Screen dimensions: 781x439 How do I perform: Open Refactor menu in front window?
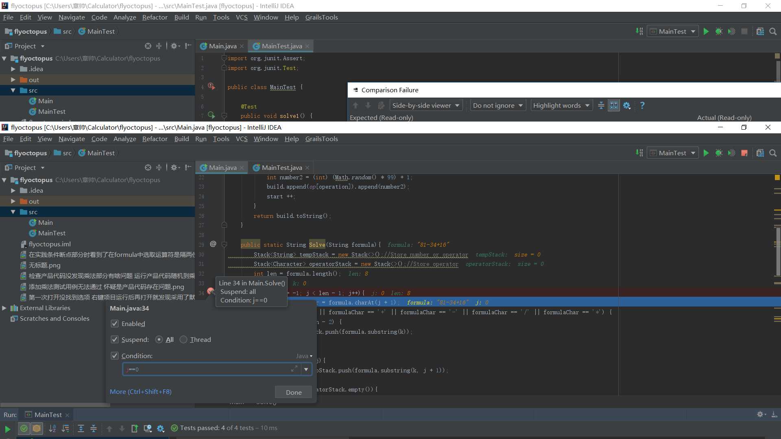(x=155, y=139)
